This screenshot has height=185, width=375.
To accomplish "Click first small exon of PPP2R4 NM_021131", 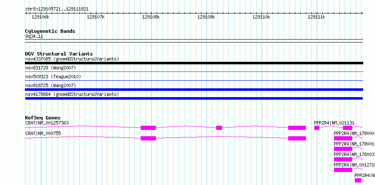I will 317,128.
